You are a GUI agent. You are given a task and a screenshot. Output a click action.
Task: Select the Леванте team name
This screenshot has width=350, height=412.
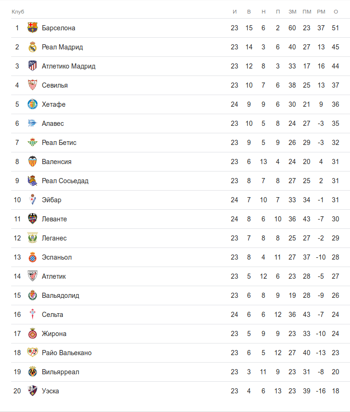54,219
